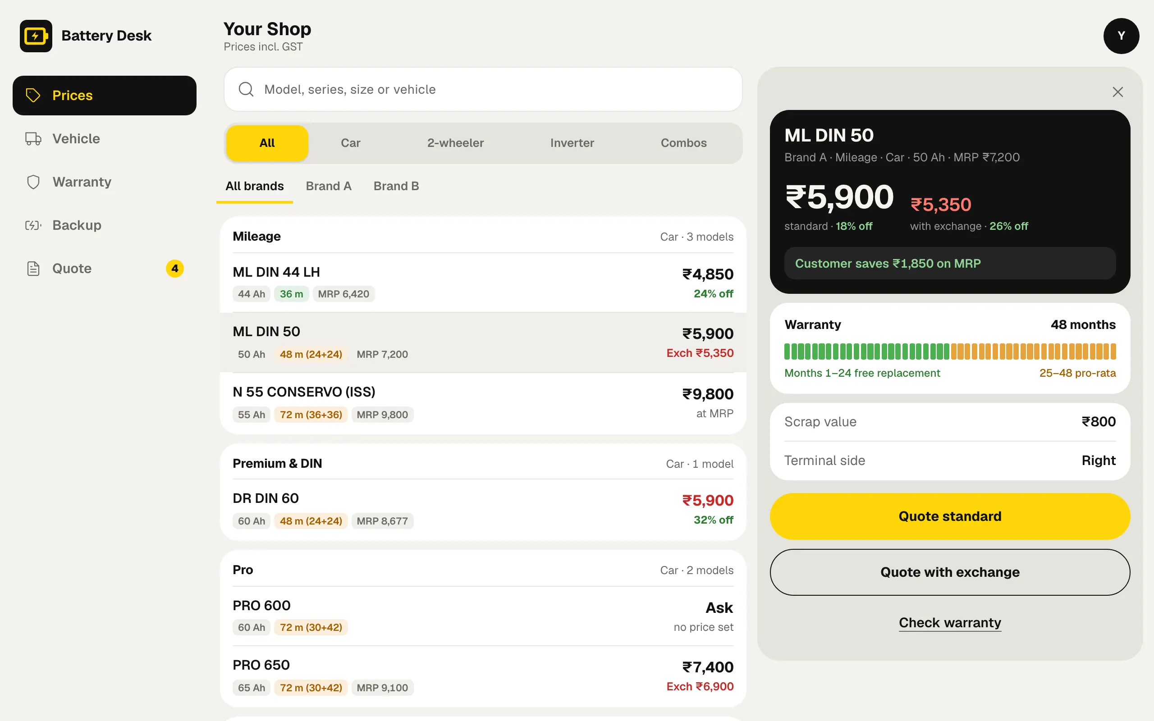The width and height of the screenshot is (1154, 721).
Task: Click the warranty months progress bar
Action: [x=950, y=351]
